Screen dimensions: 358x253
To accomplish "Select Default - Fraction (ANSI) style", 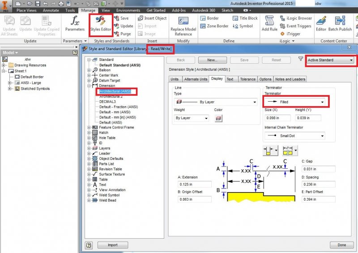I will [x=119, y=107].
